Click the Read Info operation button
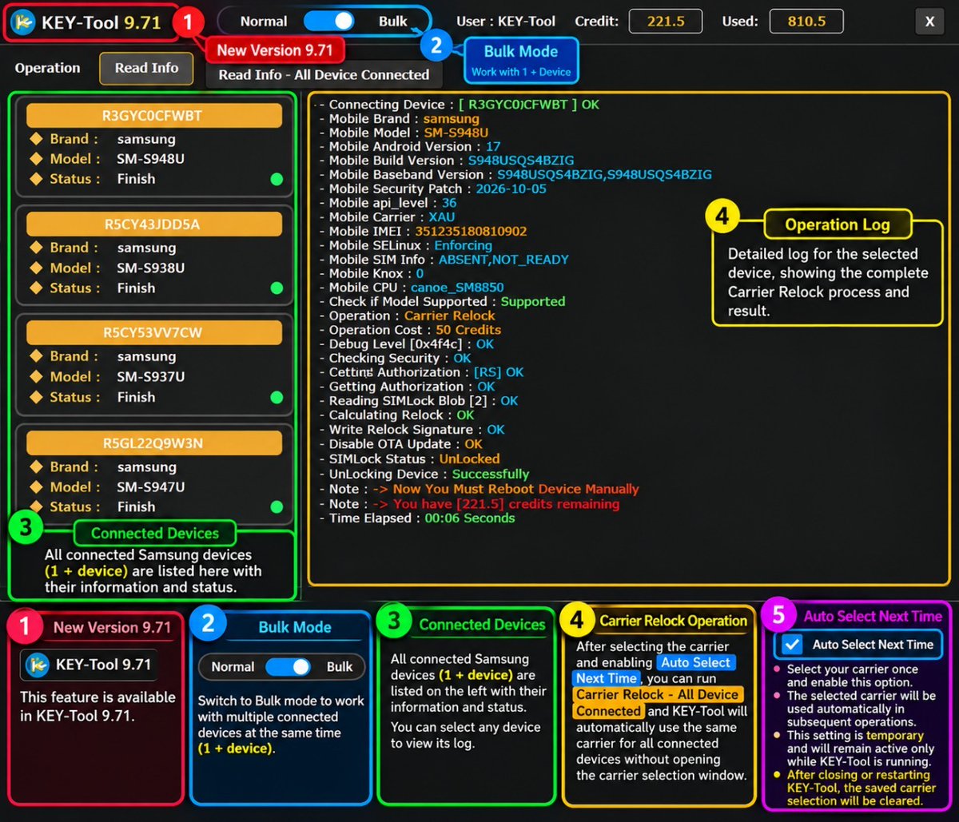Image resolution: width=959 pixels, height=822 pixels. click(x=146, y=68)
